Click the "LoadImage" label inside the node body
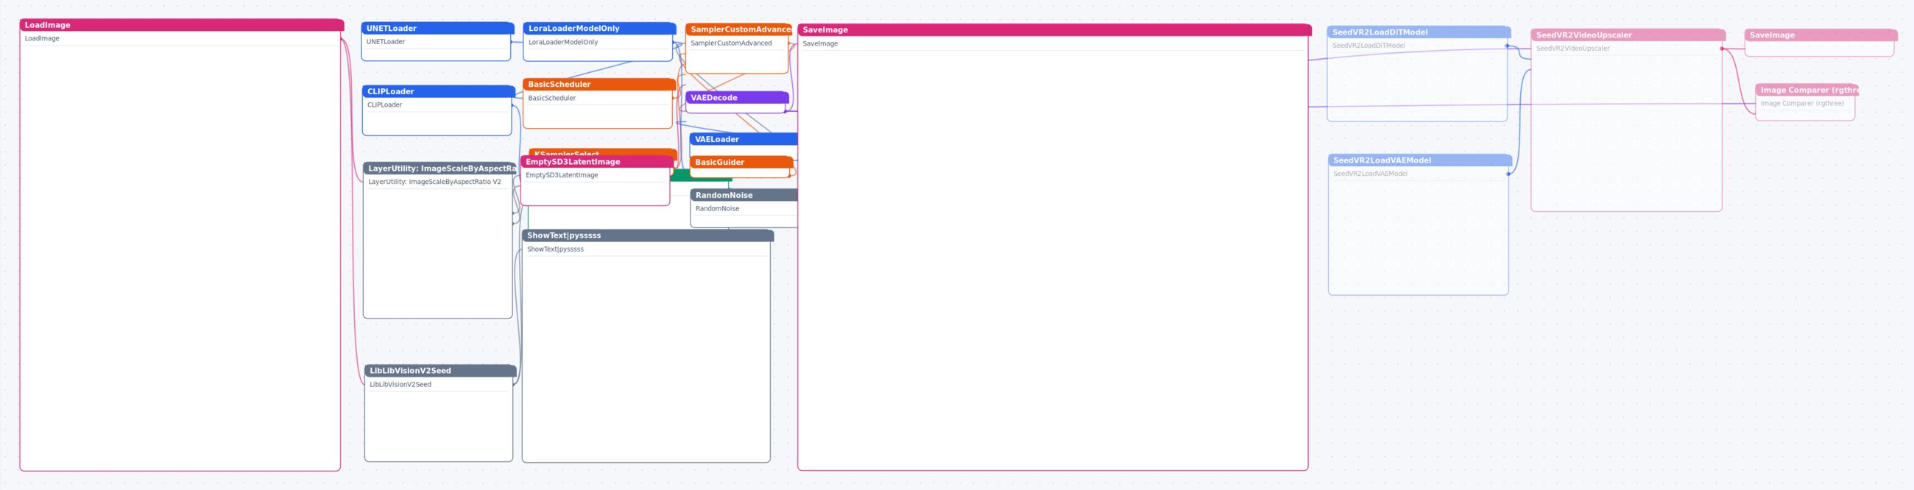This screenshot has height=490, width=1914. pyautogui.click(x=43, y=38)
